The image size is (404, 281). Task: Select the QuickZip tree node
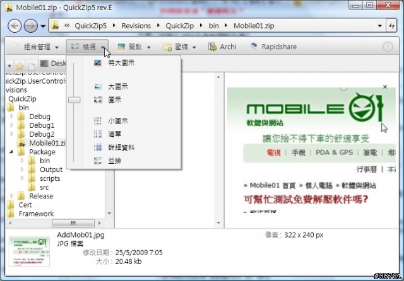tap(22, 99)
